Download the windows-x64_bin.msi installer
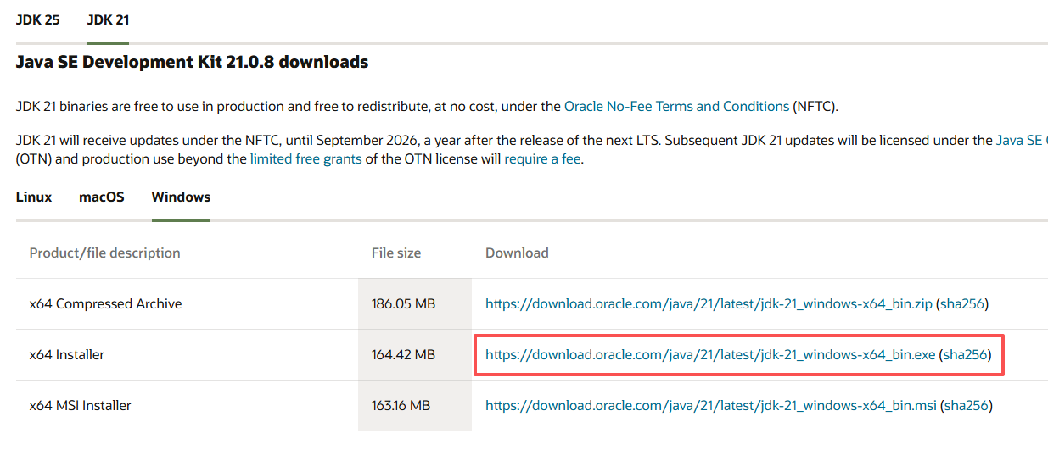1048x450 pixels. 710,405
